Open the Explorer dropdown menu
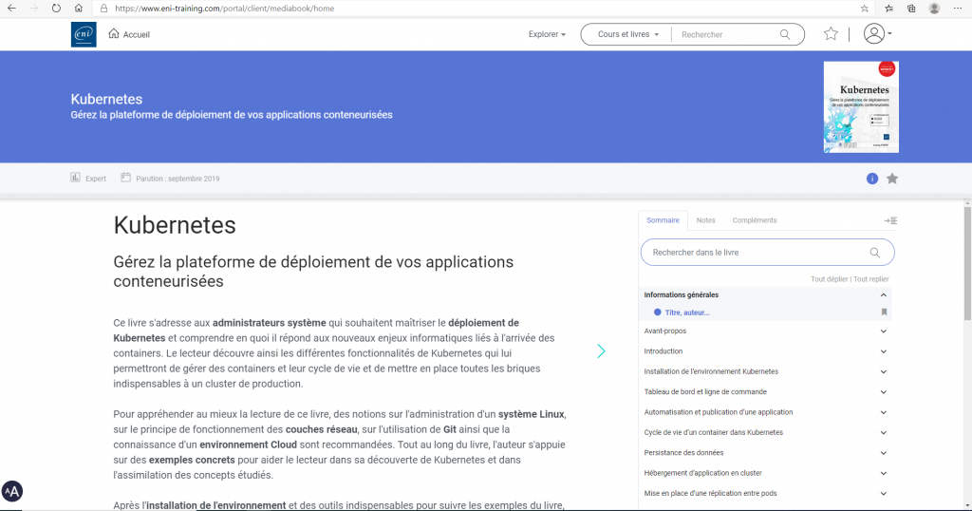 pyautogui.click(x=547, y=34)
